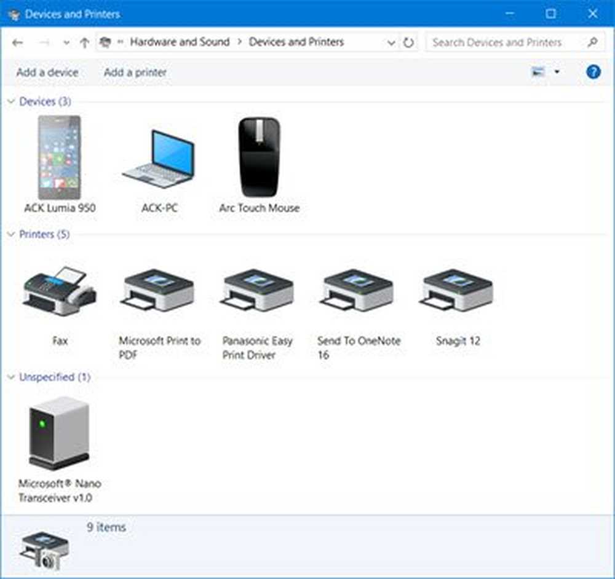Image resolution: width=615 pixels, height=579 pixels.
Task: Click the Fax label
Action: (x=60, y=341)
